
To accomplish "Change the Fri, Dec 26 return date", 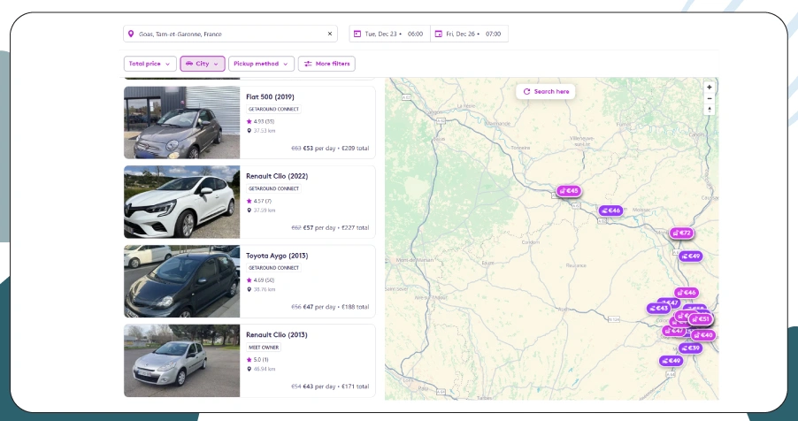I will click(469, 34).
